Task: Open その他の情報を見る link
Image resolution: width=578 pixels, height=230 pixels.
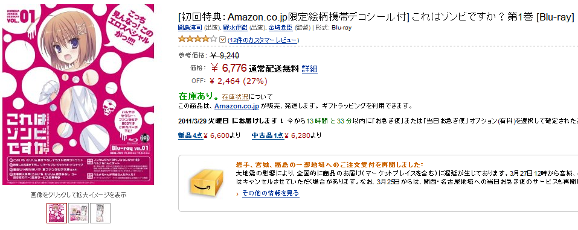Action: click(271, 193)
